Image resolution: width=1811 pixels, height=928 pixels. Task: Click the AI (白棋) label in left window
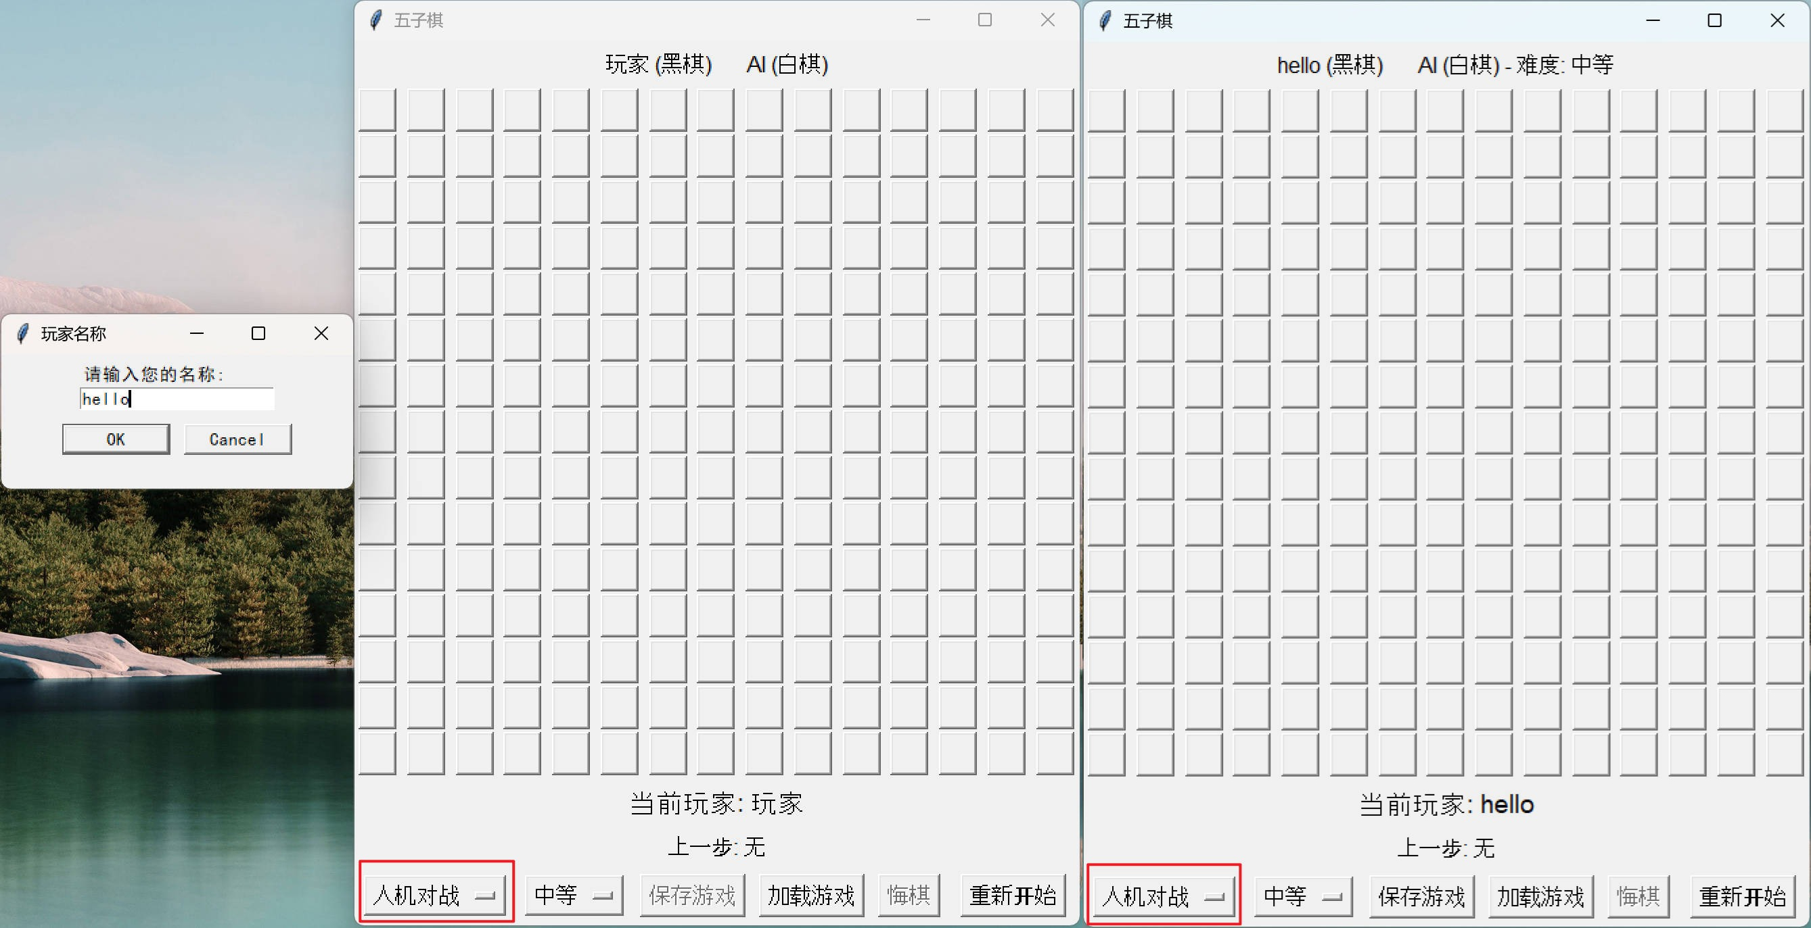pyautogui.click(x=787, y=65)
